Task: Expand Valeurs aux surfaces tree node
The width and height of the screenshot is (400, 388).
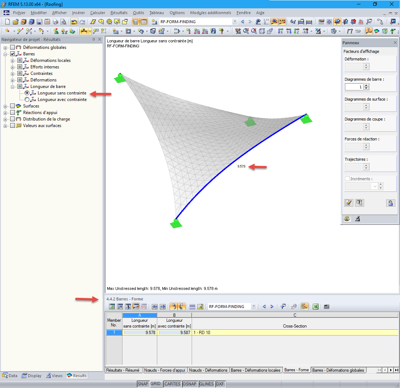Action: pyautogui.click(x=5, y=126)
